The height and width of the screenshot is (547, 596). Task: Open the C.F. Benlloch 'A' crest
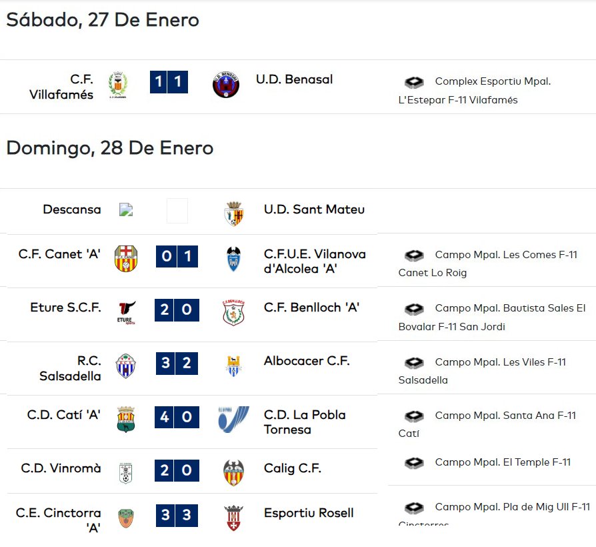233,313
